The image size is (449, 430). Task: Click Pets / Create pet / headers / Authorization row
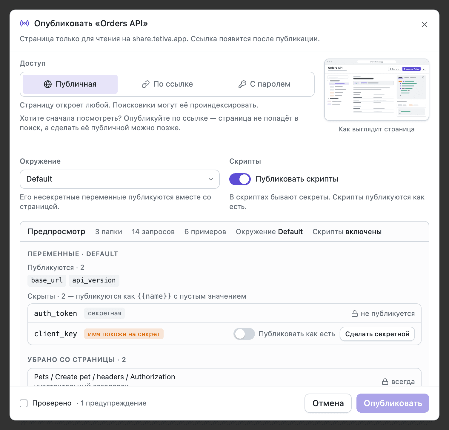224,377
